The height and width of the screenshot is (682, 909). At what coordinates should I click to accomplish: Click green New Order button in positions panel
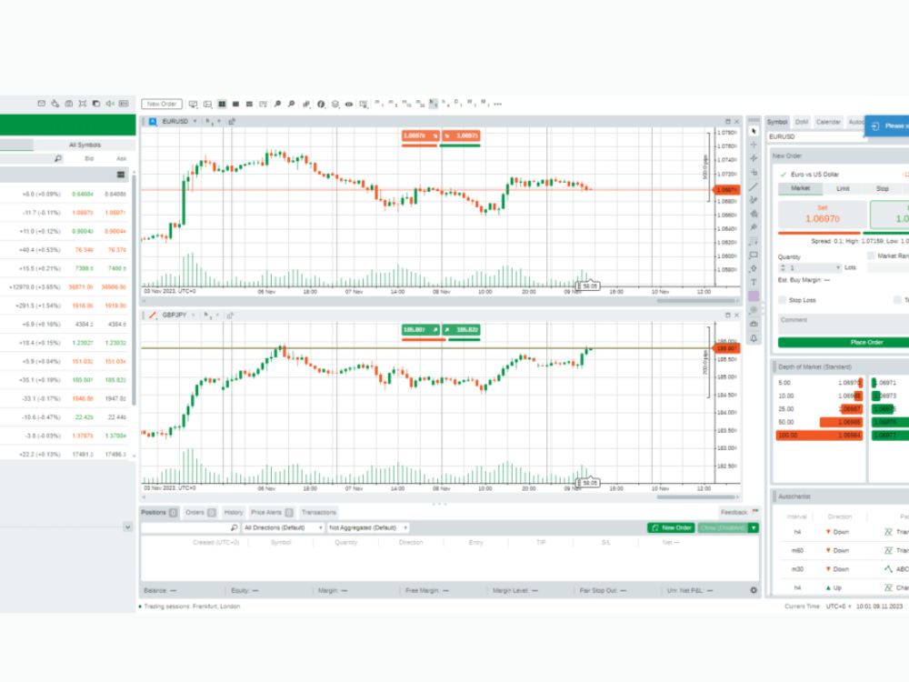tap(671, 527)
